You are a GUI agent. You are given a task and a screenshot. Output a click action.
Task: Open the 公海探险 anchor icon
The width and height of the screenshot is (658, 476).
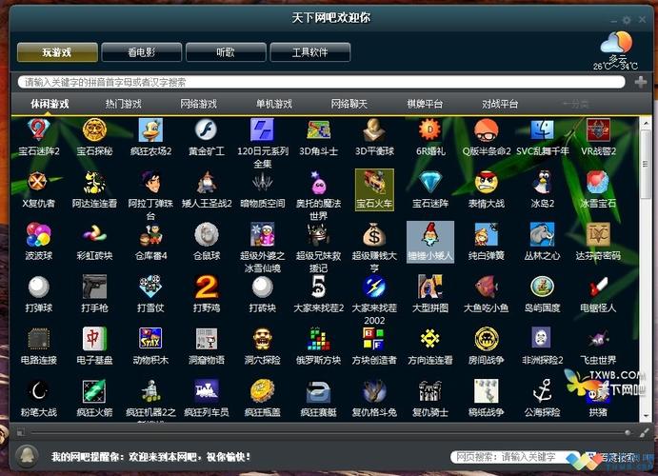point(542,391)
